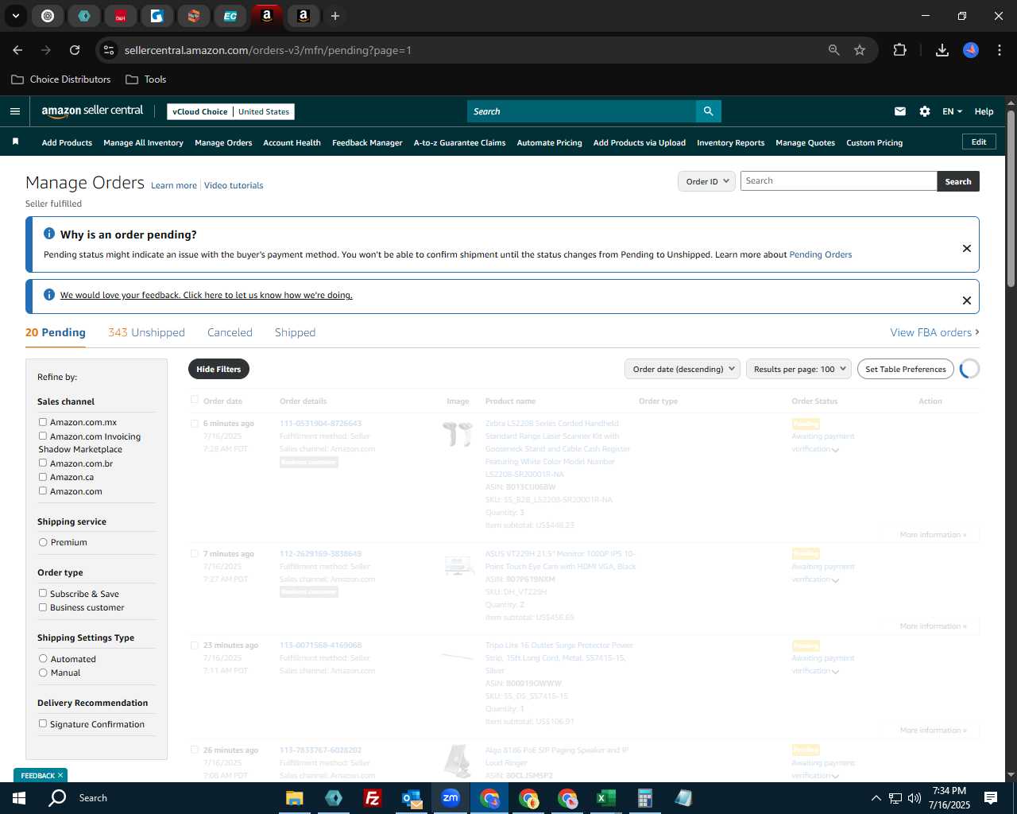Select the Automated shipping settings radio
This screenshot has width=1017, height=814.
pyautogui.click(x=43, y=658)
